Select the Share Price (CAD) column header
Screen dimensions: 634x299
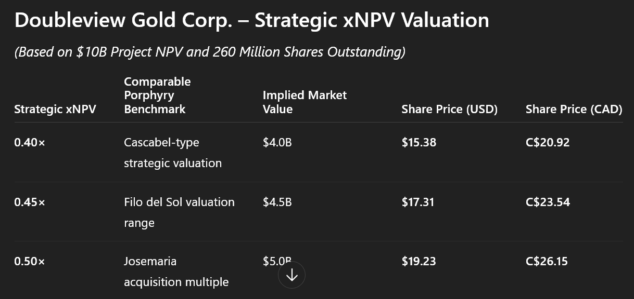[x=574, y=109]
